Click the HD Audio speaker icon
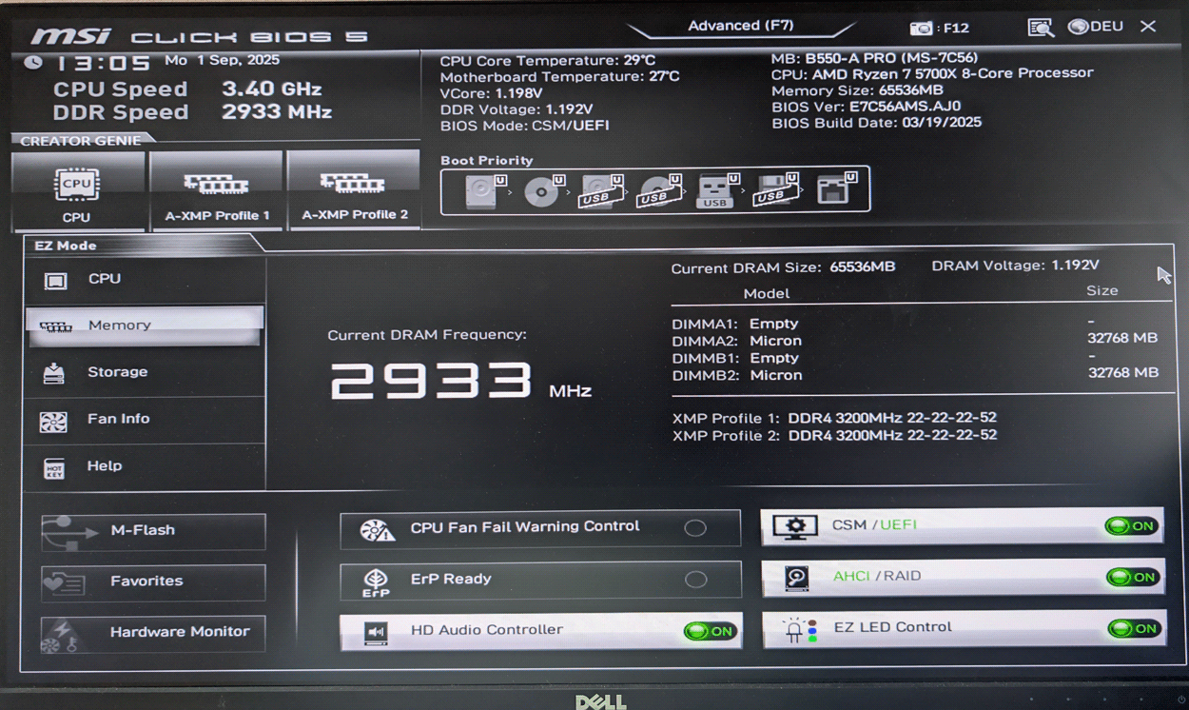Viewport: 1189px width, 710px height. coord(376,633)
